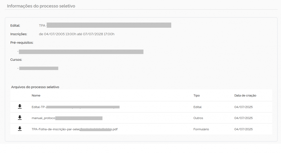
Task: Click the Informações do processo seletivo heading
Action: 41,6
